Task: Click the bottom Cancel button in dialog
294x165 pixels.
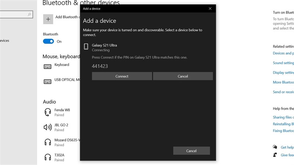Action: (191, 151)
